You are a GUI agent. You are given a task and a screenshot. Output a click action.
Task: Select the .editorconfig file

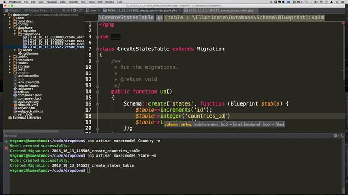coord(26,76)
